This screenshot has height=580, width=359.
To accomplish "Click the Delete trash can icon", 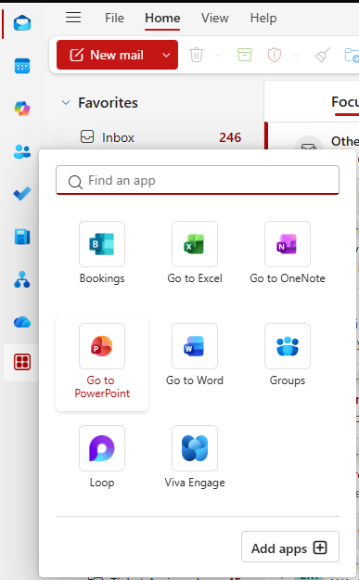I will 197,55.
